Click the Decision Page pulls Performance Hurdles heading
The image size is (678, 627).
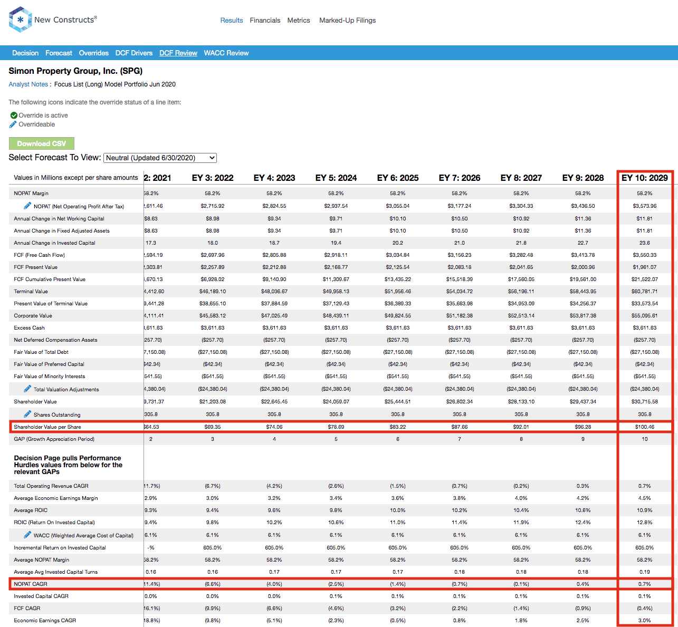[68, 465]
